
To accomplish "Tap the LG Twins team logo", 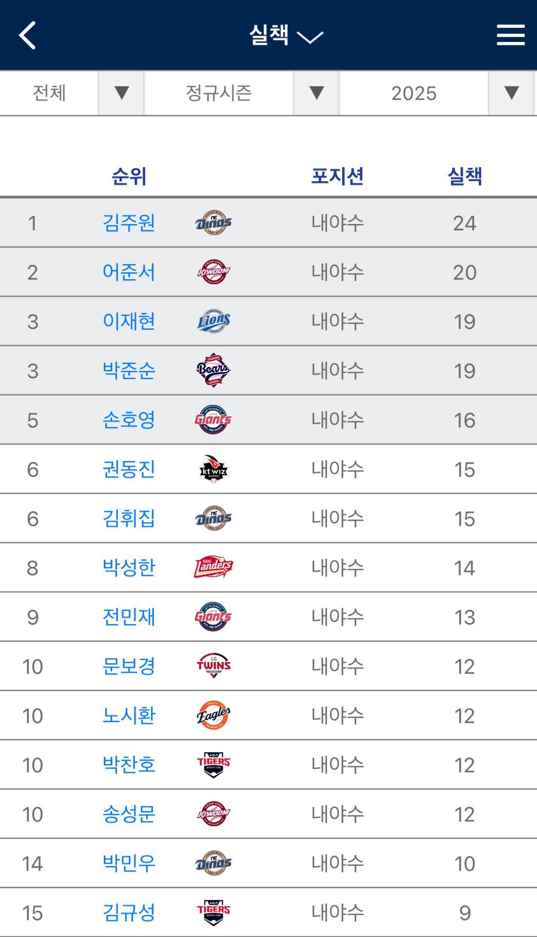I will click(213, 666).
